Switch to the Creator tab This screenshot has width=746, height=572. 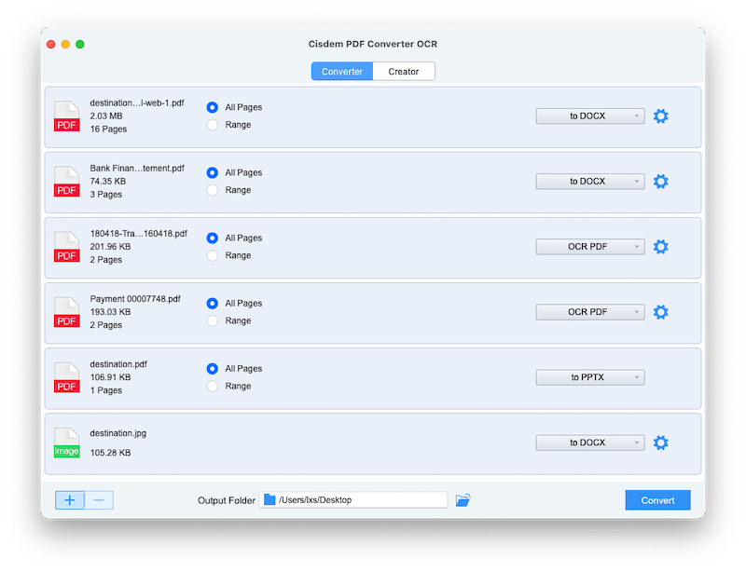coord(404,71)
